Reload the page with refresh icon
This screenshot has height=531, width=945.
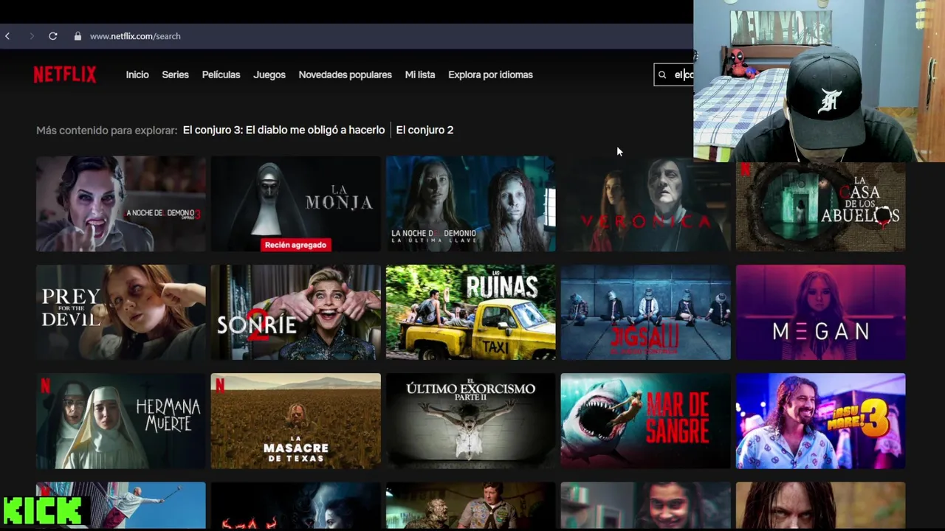tap(53, 36)
